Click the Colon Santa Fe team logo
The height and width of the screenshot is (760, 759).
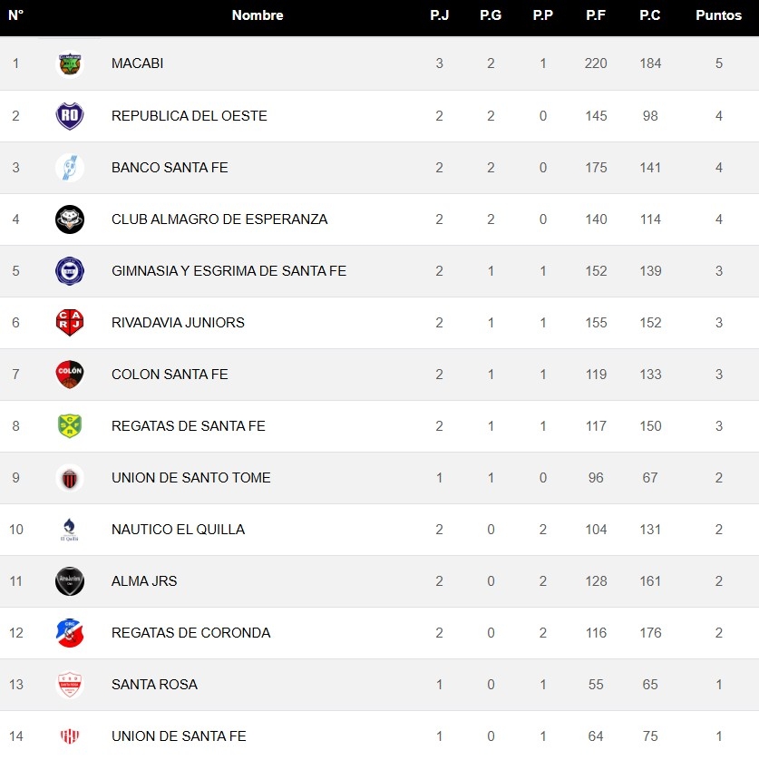(70, 375)
